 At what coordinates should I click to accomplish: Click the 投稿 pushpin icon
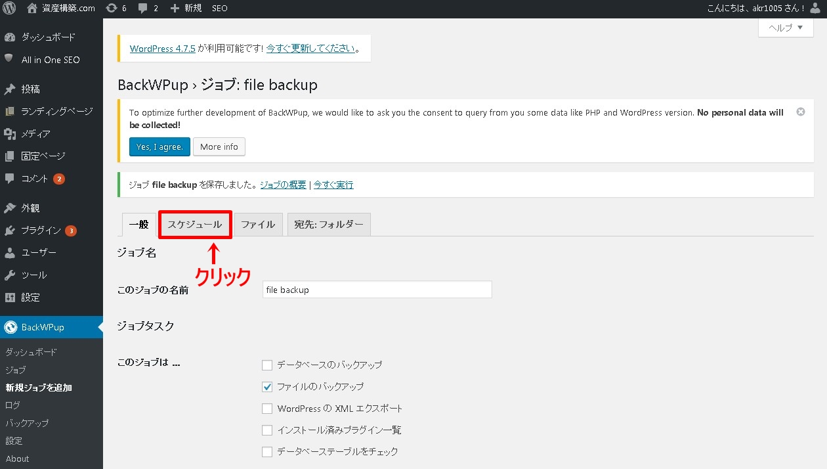[9, 89]
